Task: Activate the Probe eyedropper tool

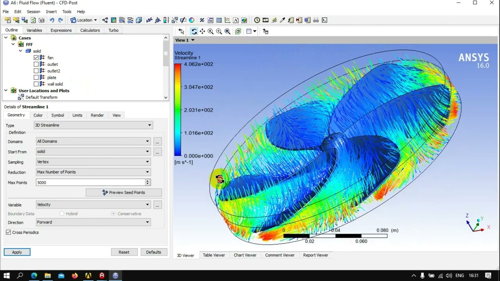Action: (282, 20)
